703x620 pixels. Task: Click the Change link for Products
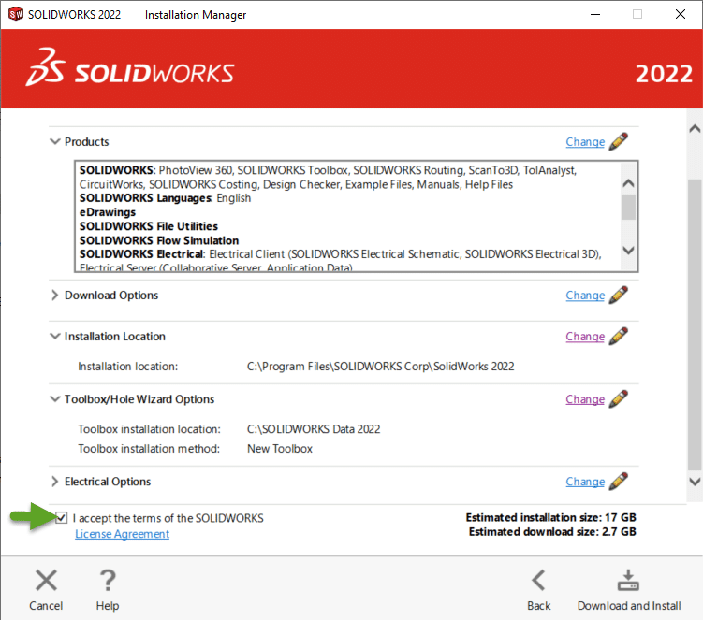pos(585,142)
